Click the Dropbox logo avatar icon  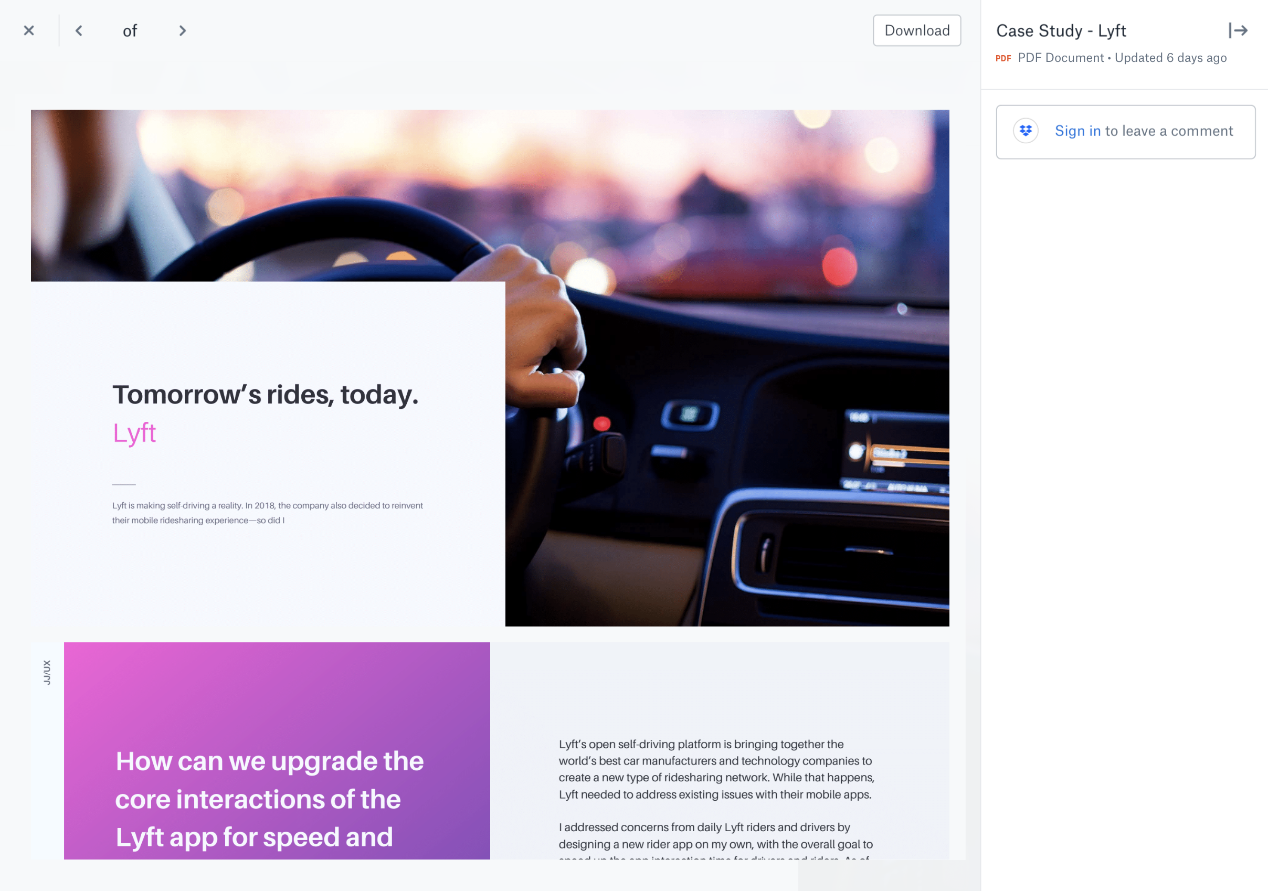coord(1026,131)
